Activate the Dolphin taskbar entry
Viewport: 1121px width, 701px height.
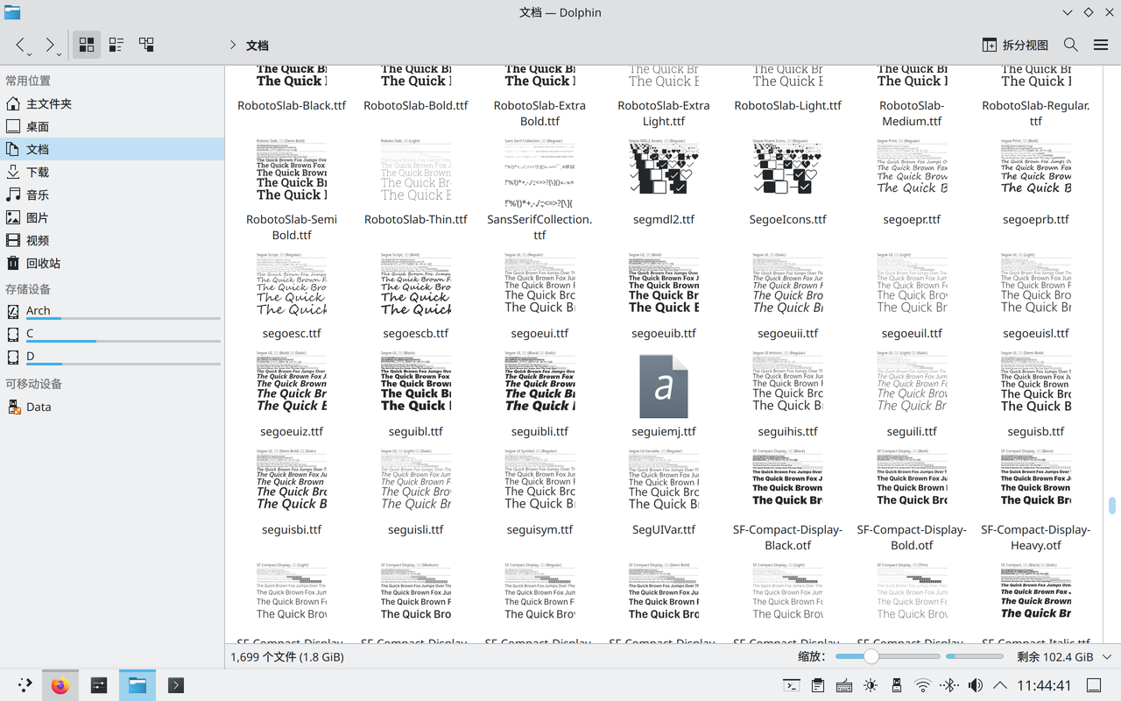[137, 685]
